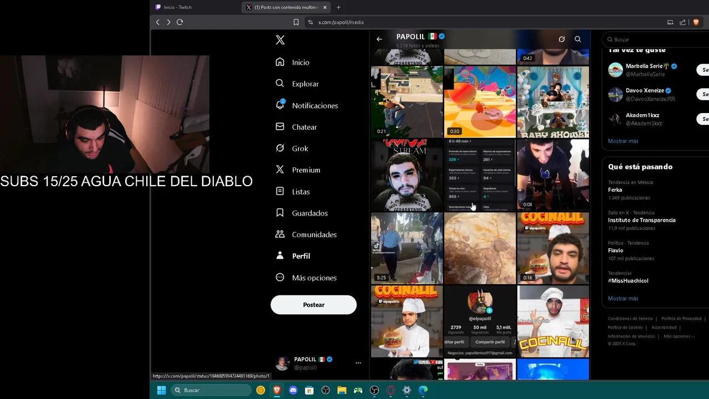Open the account menu three dots beside @papolil
Screen dimensions: 709x399
358,363
